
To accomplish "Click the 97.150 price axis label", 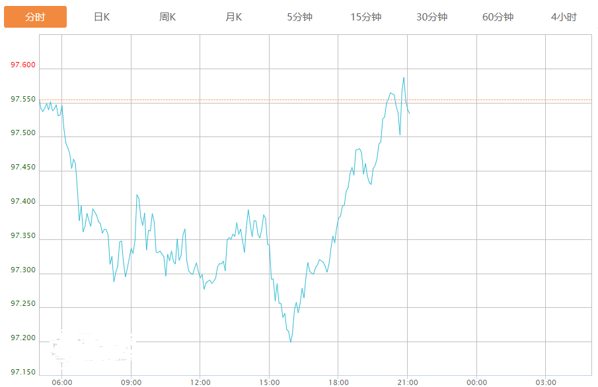I will (23, 372).
